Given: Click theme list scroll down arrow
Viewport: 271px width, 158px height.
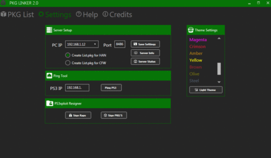Looking at the screenshot, I should coord(219,82).
